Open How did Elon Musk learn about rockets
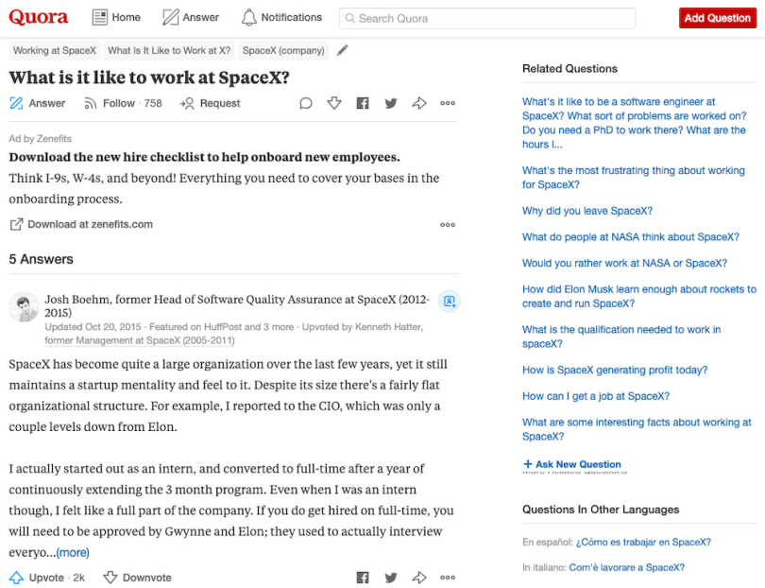Screen dimensions: 765x588 click(639, 296)
